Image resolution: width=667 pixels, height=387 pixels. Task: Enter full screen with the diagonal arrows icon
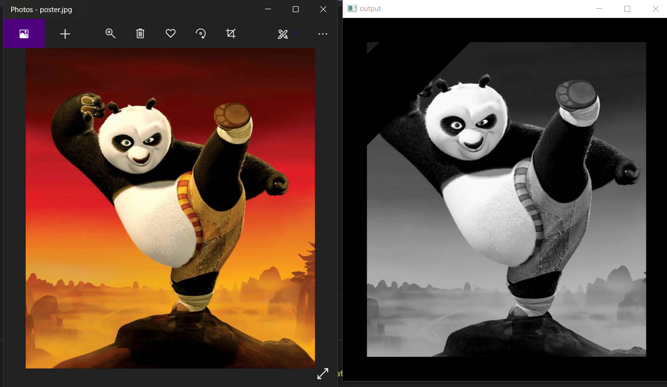(323, 373)
